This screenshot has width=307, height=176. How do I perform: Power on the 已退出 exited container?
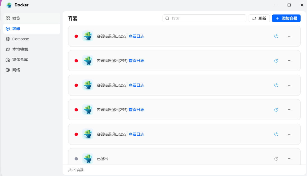276,158
